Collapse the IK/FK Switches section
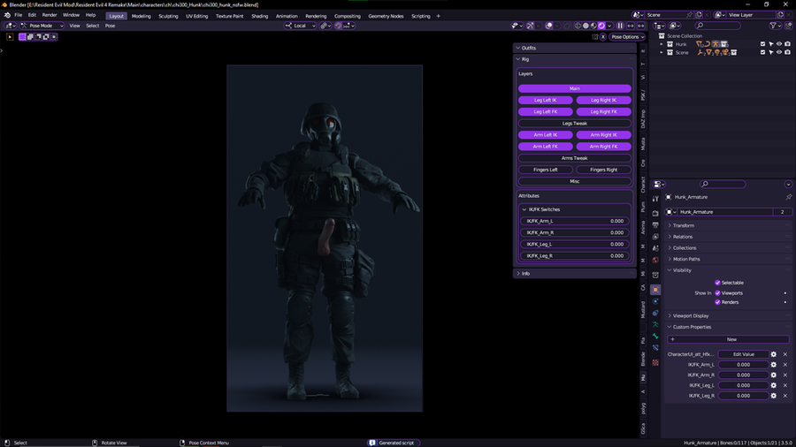796x447 pixels. tap(575, 209)
